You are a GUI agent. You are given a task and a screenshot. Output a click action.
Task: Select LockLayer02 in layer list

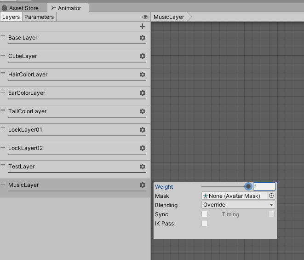click(75, 151)
